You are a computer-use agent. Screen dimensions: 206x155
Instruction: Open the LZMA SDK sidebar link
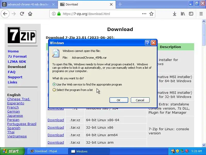17,61
